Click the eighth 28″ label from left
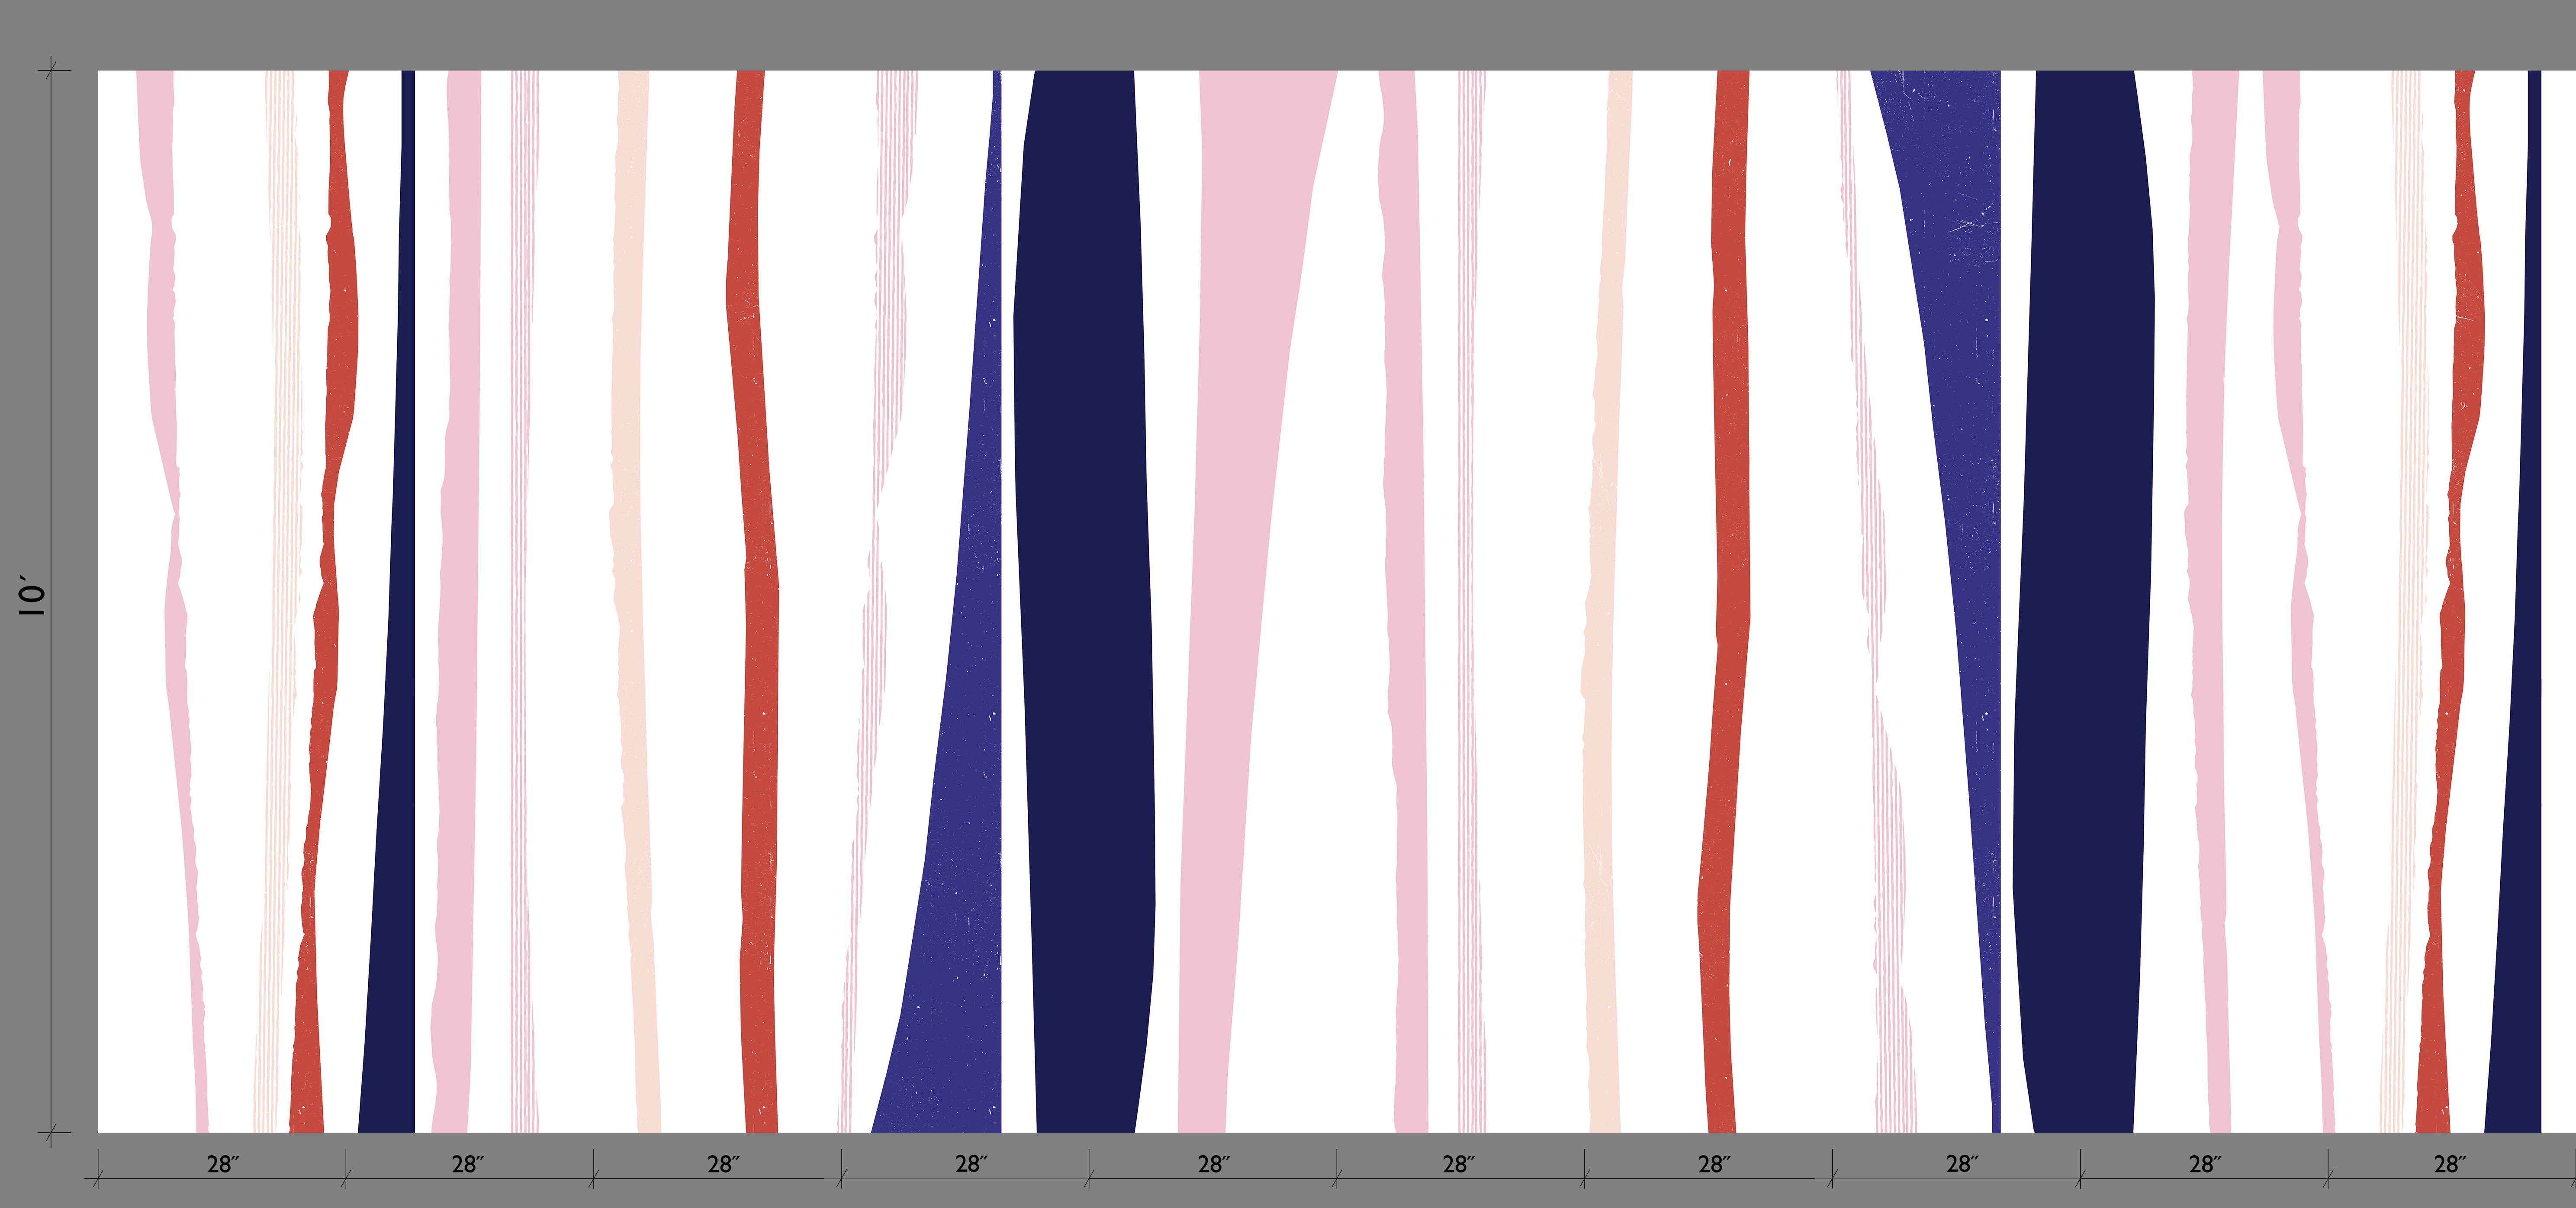The height and width of the screenshot is (1208, 2576). [x=1961, y=1164]
